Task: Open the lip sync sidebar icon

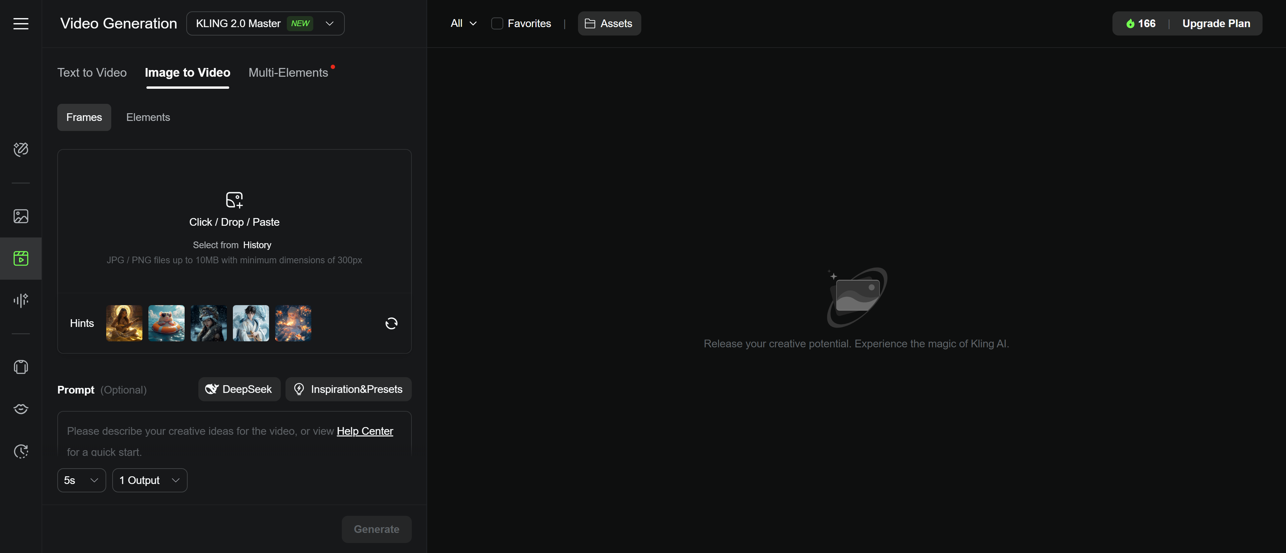Action: (x=20, y=409)
